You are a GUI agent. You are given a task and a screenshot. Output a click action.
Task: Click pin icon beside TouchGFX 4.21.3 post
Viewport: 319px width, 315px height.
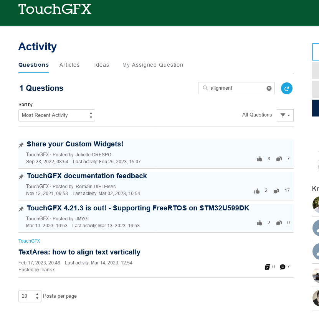(x=21, y=209)
